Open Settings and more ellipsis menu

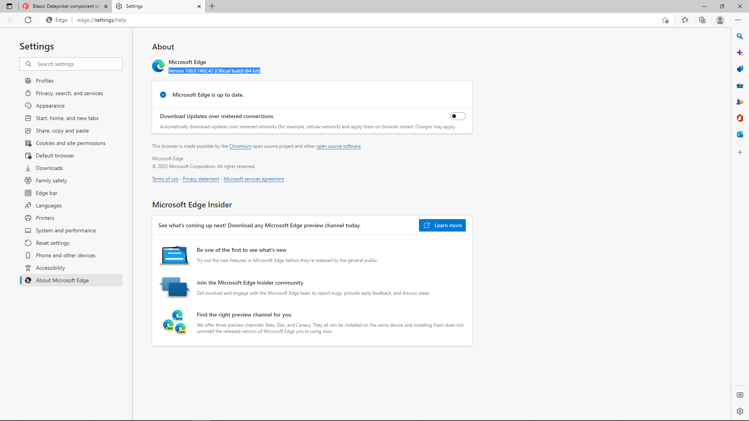(738, 20)
